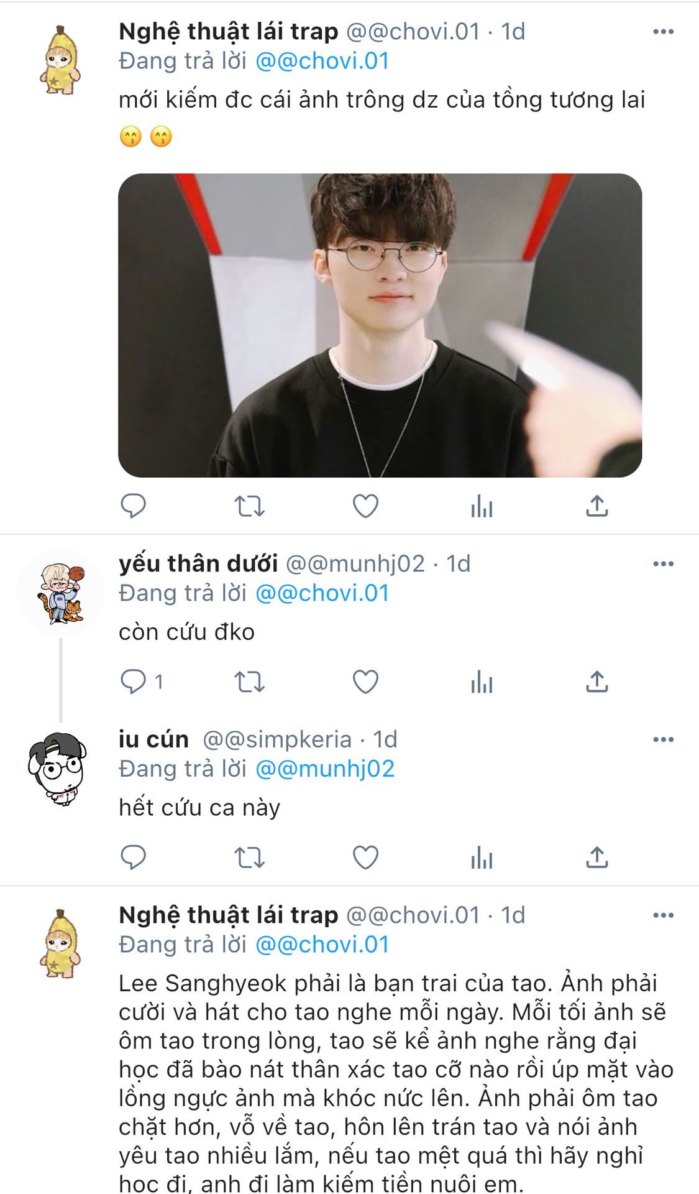The width and height of the screenshot is (699, 1194).
Task: Open the attached photo of man with glasses
Action: [x=380, y=325]
